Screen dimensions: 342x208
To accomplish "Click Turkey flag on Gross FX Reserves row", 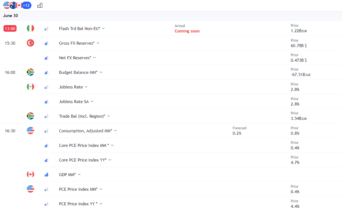I will [30, 43].
